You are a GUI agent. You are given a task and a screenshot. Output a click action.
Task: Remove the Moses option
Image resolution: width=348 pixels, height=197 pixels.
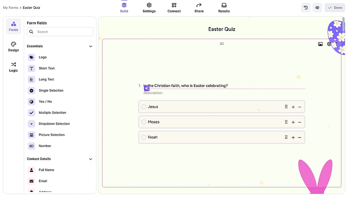(300, 123)
